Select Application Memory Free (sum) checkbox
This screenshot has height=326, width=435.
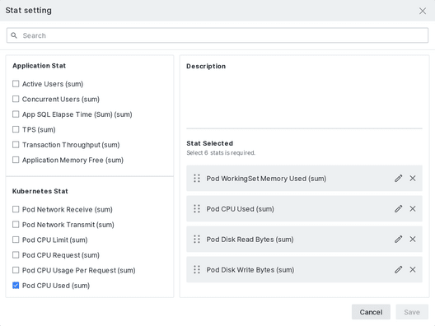tap(16, 160)
